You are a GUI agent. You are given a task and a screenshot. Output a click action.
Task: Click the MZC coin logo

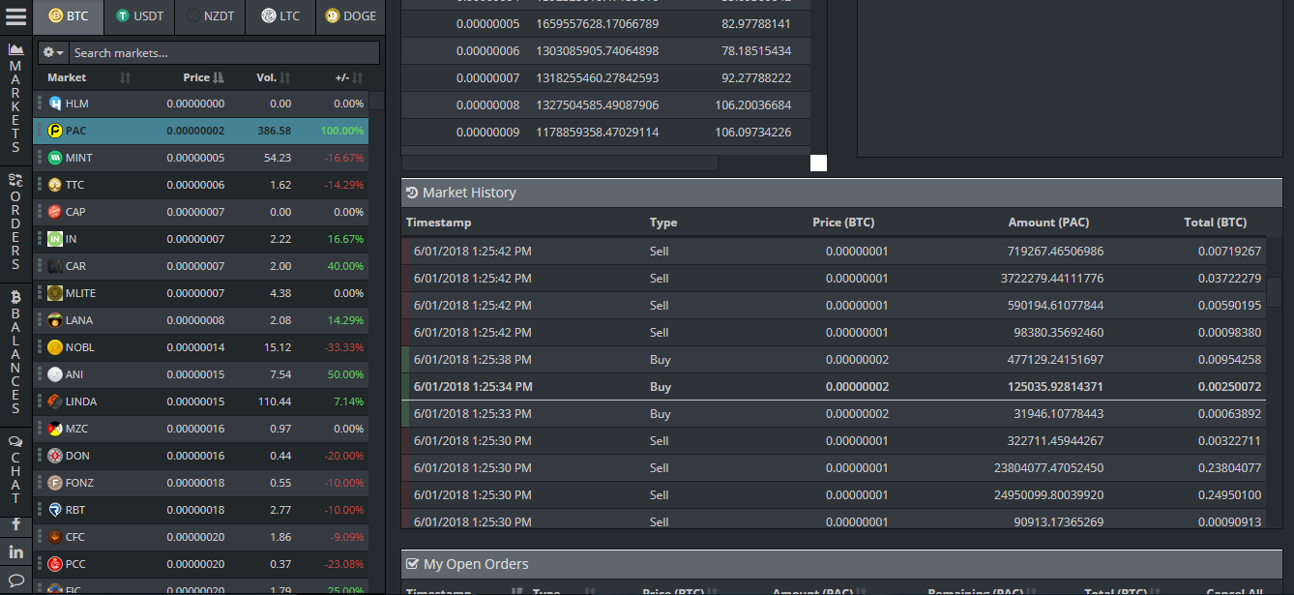(55, 429)
